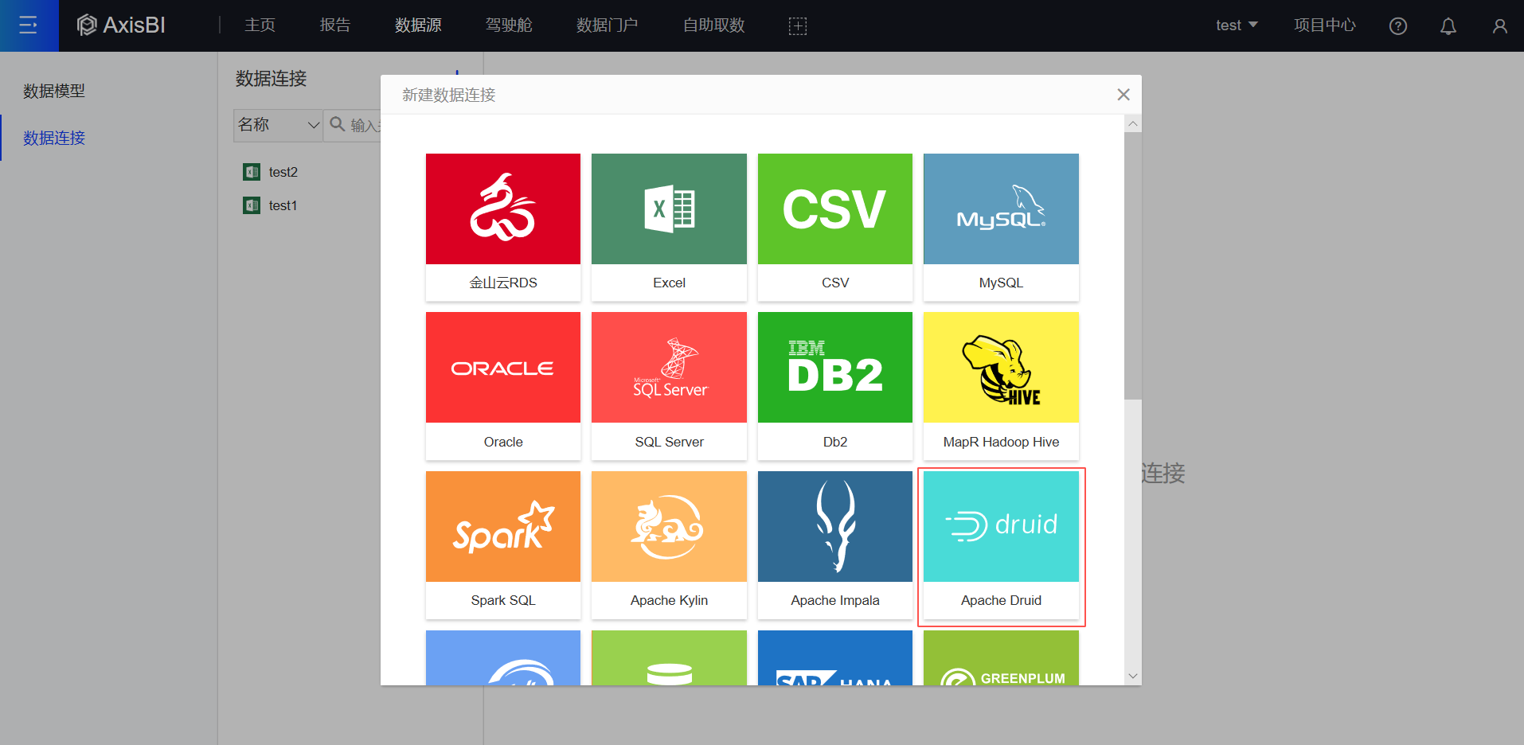This screenshot has height=745, width=1524.
Task: Select the Excel data source tile
Action: 669,227
